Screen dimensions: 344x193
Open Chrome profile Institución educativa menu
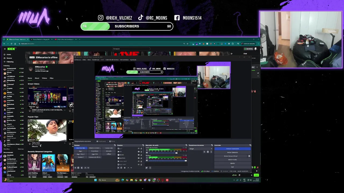click(248, 44)
